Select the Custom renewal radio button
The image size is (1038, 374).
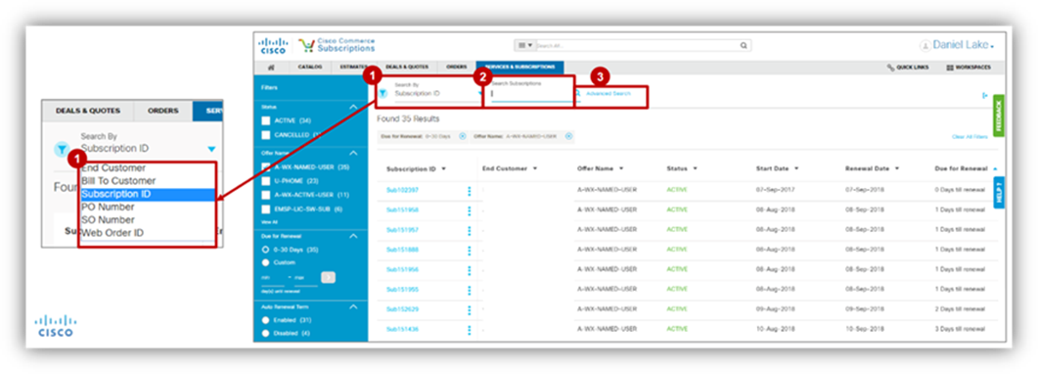click(265, 262)
